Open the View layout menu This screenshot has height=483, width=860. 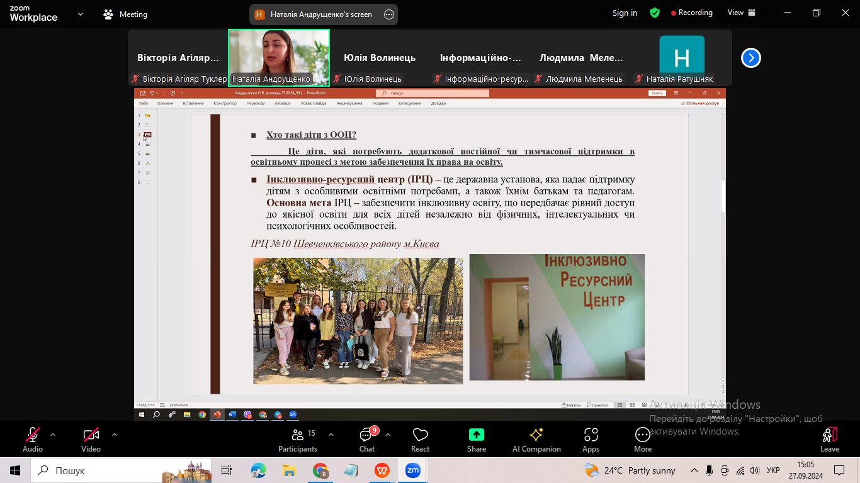pos(741,13)
